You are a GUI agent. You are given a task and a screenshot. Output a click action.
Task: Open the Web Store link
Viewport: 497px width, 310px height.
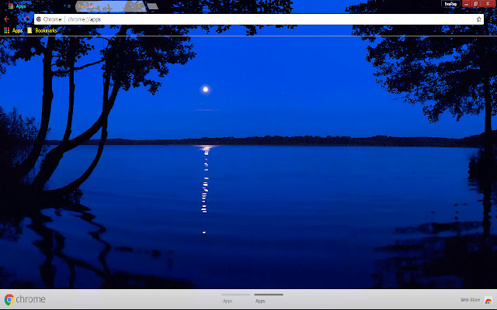[476, 300]
